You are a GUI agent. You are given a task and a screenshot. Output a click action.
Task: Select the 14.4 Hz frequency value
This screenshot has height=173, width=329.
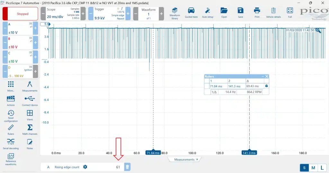coord(230,92)
